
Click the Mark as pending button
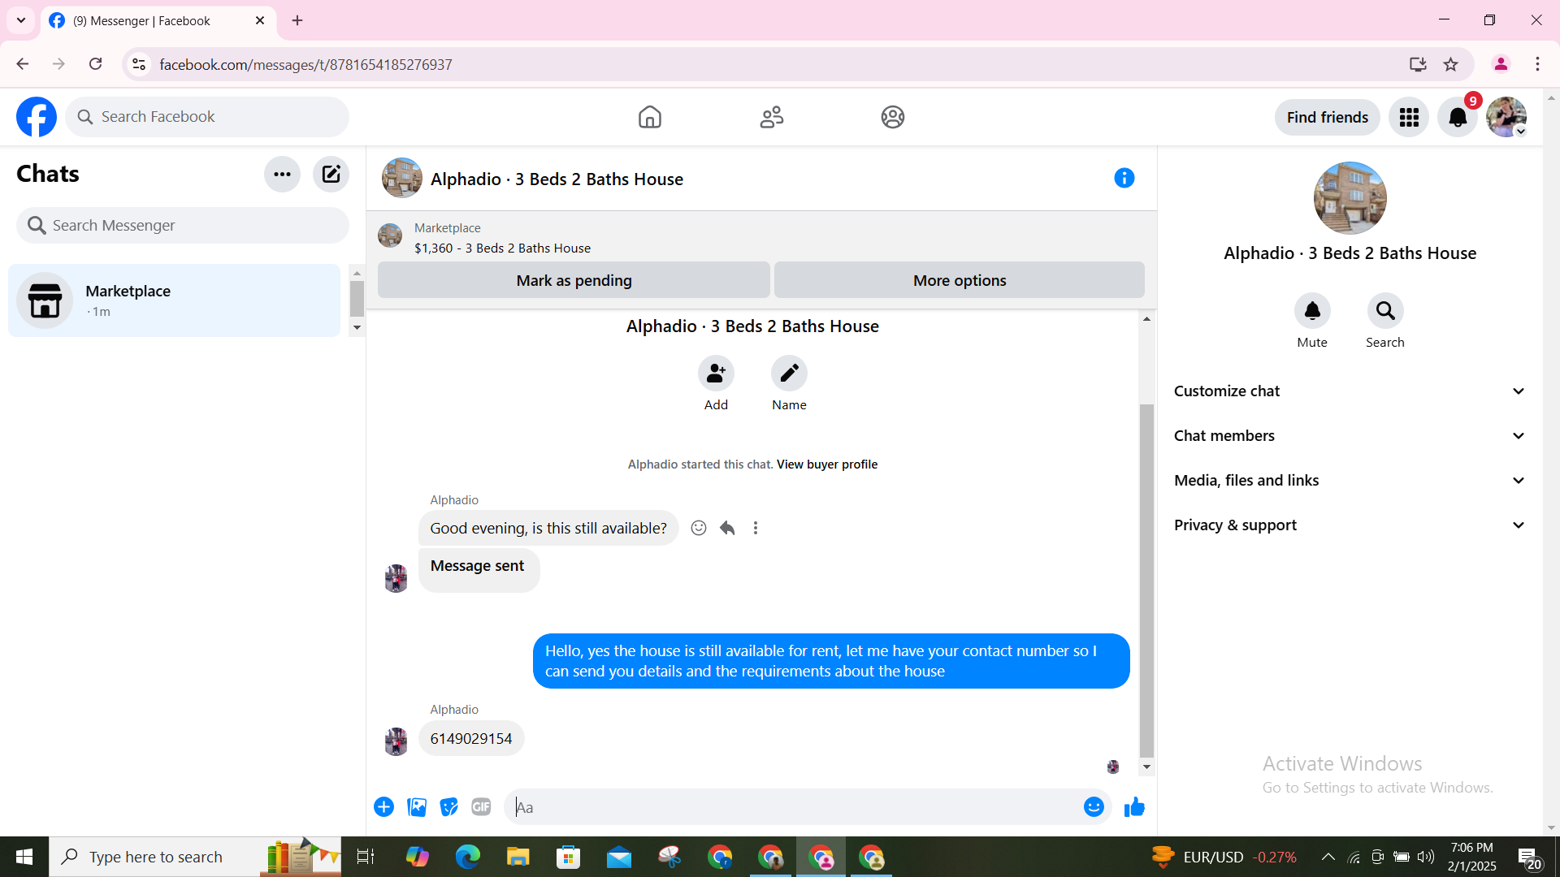click(574, 280)
